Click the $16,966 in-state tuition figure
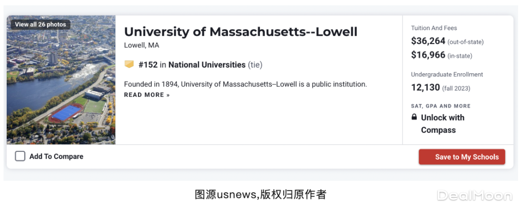This screenshot has height=207, width=519. (x=428, y=55)
